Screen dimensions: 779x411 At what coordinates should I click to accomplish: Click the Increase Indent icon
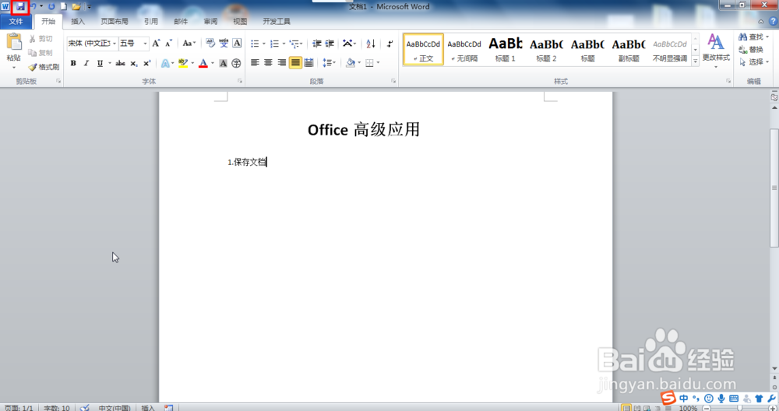click(330, 44)
